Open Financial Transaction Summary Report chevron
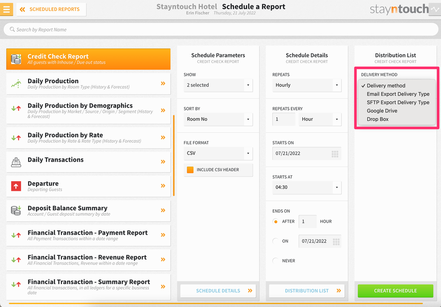The image size is (441, 307). [x=163, y=286]
